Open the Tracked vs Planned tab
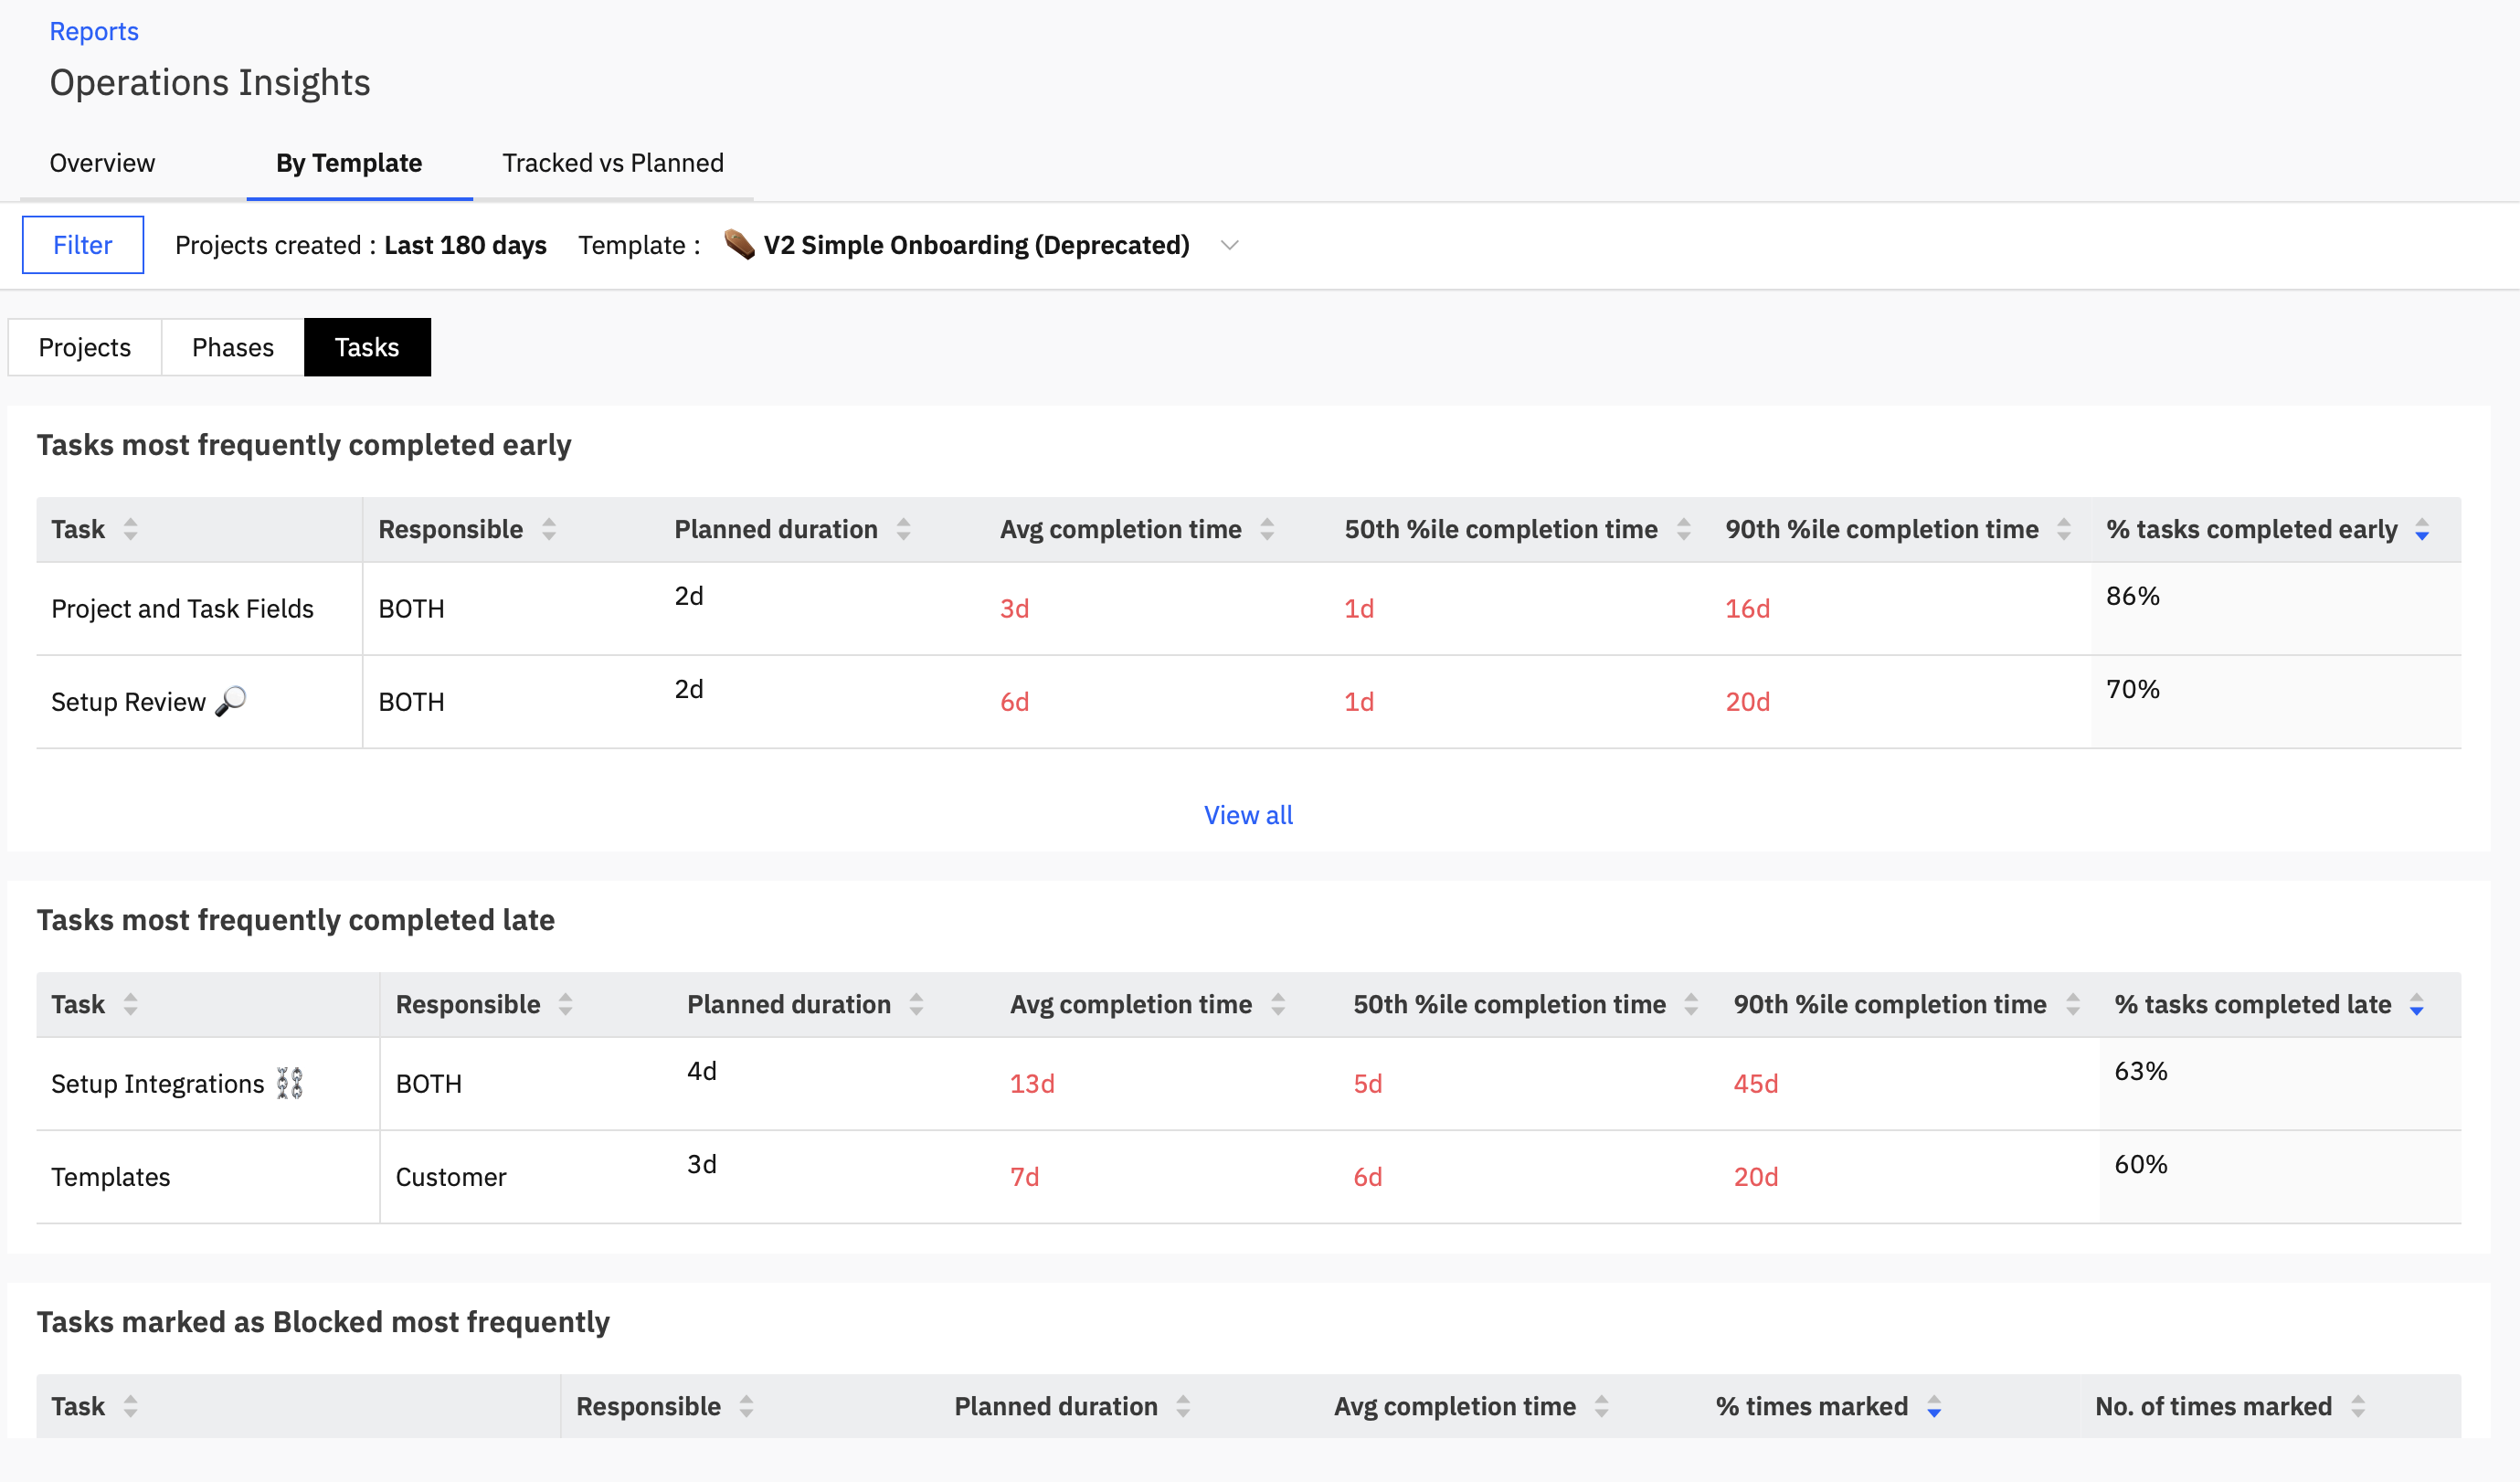 [612, 163]
